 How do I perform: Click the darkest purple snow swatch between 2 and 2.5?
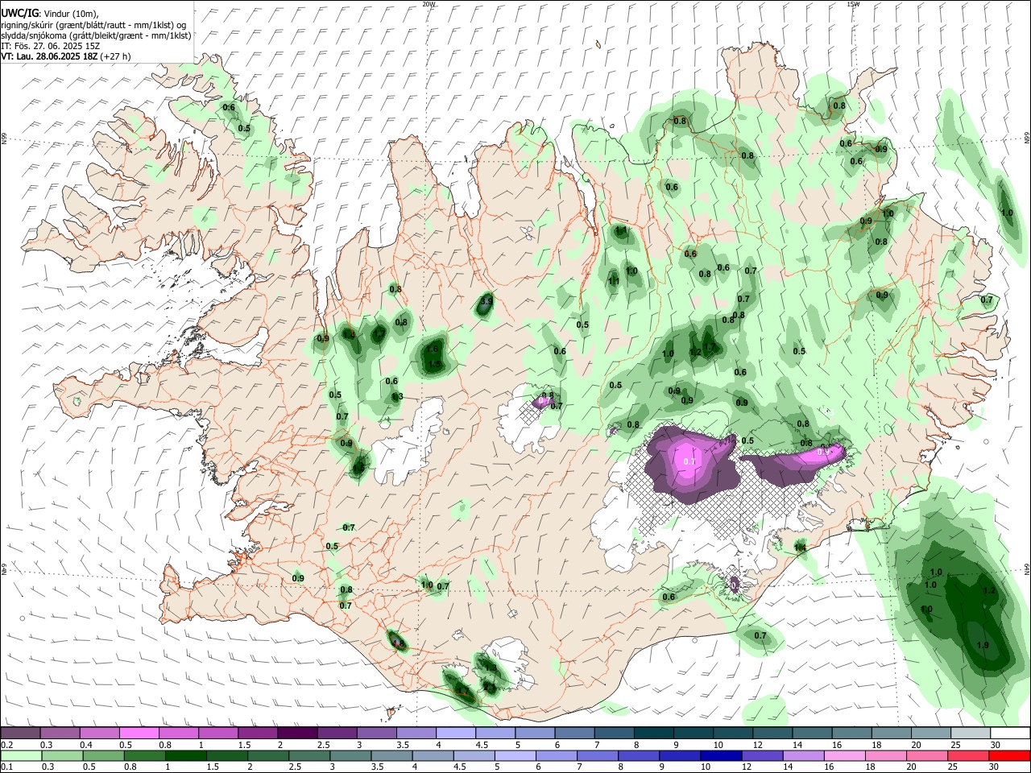(297, 733)
